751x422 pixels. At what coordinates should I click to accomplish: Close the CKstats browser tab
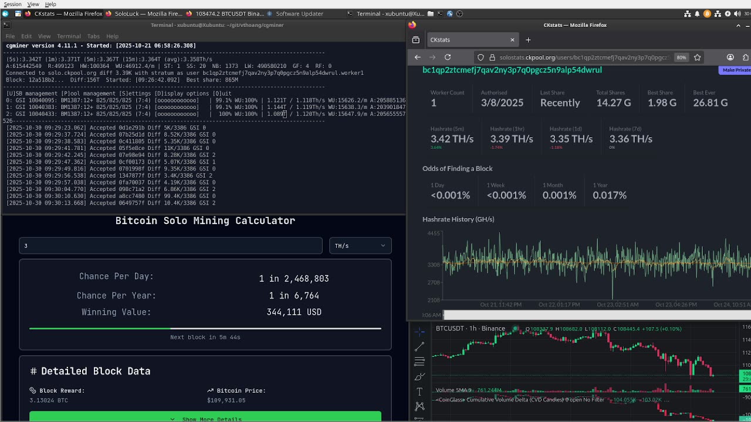pos(512,40)
